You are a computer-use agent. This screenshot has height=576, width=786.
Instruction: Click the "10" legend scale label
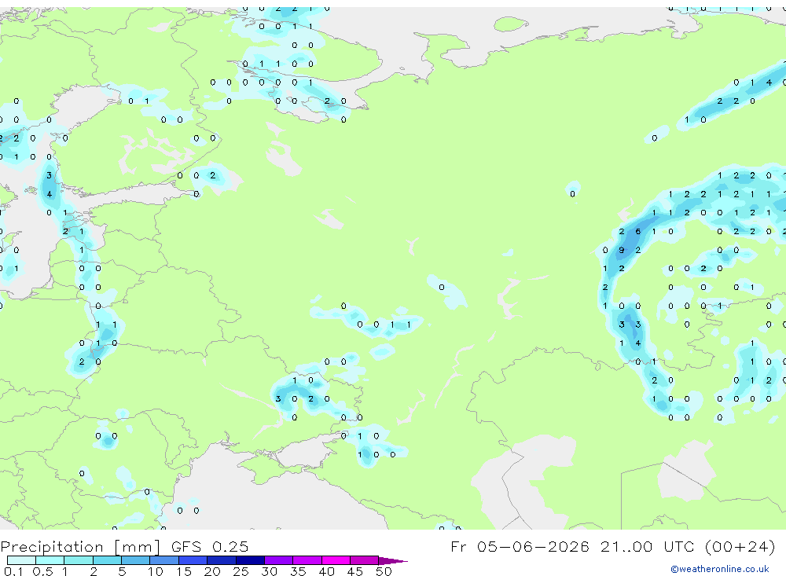(x=155, y=571)
